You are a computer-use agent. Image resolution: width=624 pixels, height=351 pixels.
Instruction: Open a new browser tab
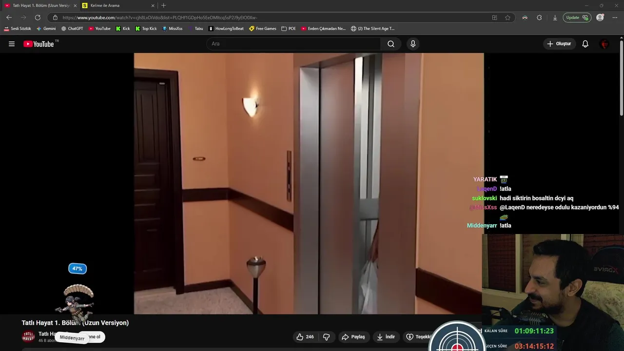coord(163,5)
